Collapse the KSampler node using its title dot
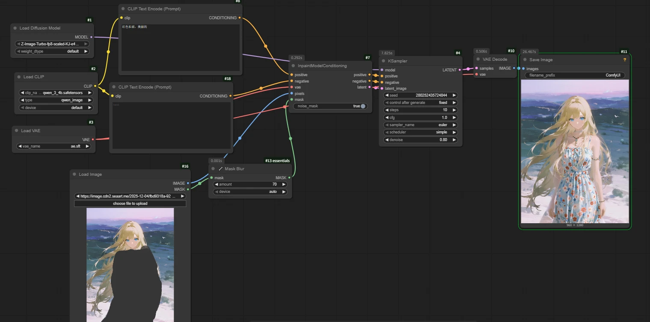This screenshot has height=322, width=650. [x=383, y=61]
